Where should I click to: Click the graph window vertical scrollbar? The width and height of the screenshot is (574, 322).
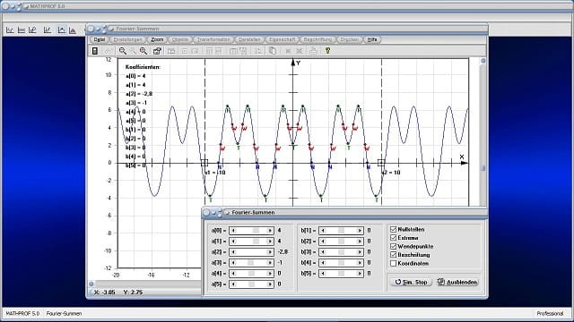[x=483, y=133]
